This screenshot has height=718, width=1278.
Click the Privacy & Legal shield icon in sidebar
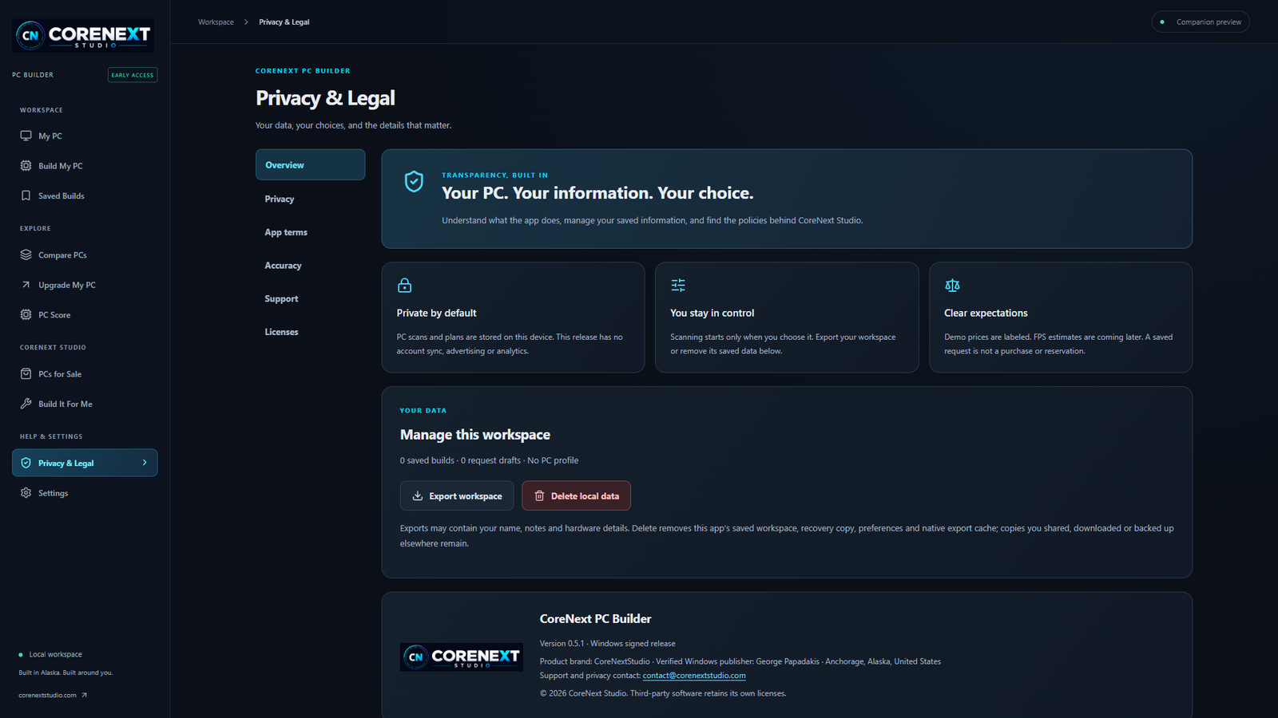[x=26, y=463]
